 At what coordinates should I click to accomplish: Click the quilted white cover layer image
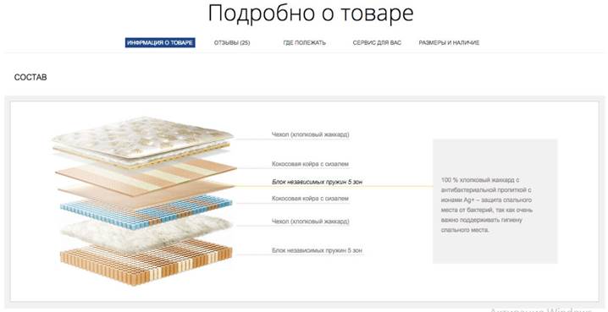pos(143,141)
